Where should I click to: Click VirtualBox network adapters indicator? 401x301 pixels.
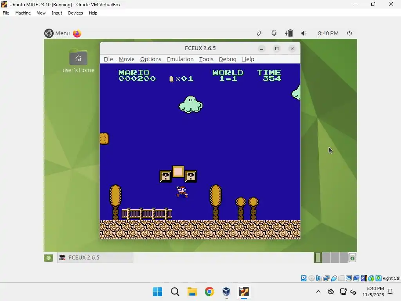(x=326, y=278)
